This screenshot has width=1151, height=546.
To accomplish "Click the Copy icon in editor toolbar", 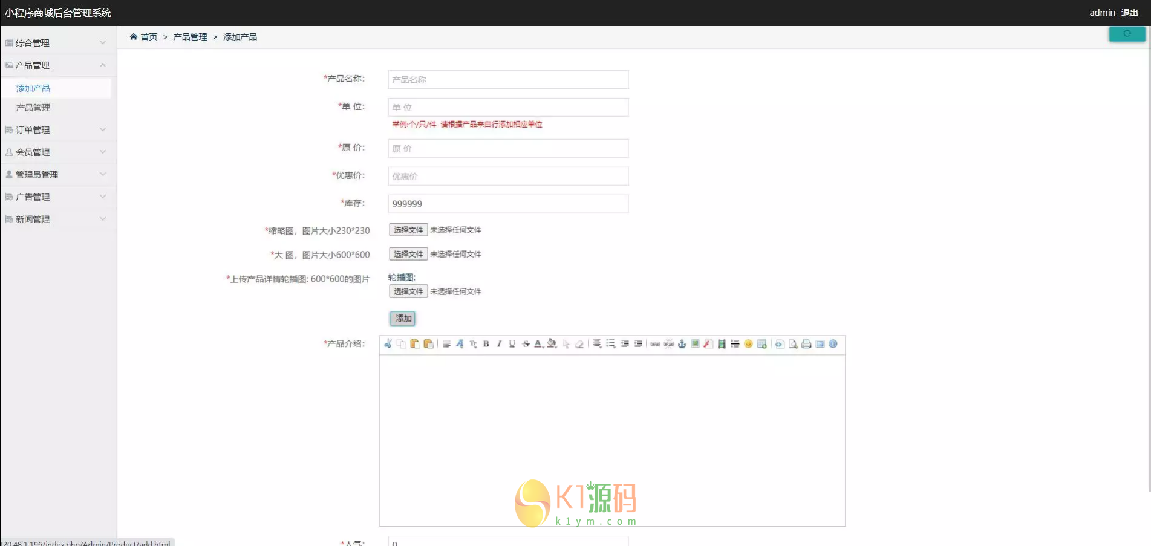I will (401, 344).
